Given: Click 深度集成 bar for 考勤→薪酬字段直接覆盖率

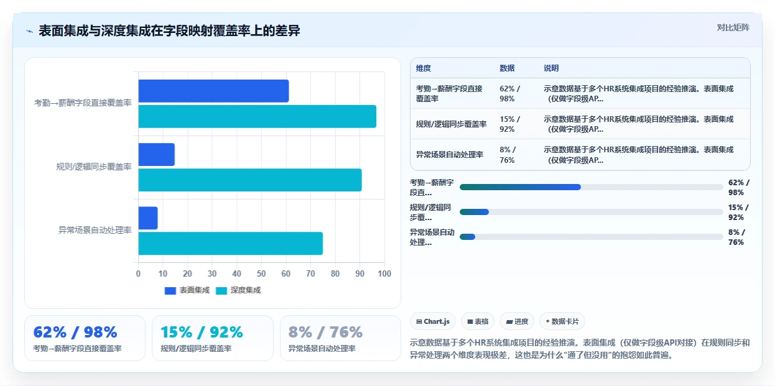Looking at the screenshot, I should click(x=257, y=117).
